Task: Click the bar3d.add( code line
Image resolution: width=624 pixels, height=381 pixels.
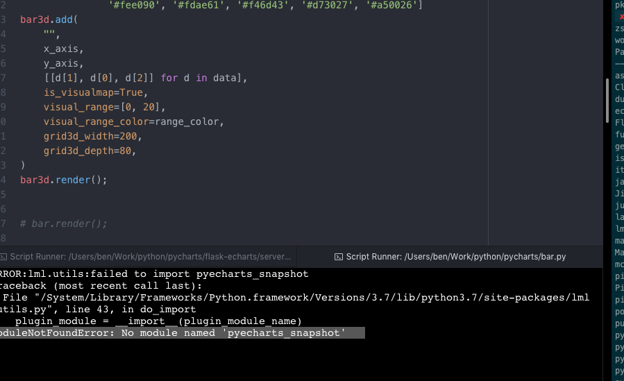Action: pyautogui.click(x=49, y=19)
